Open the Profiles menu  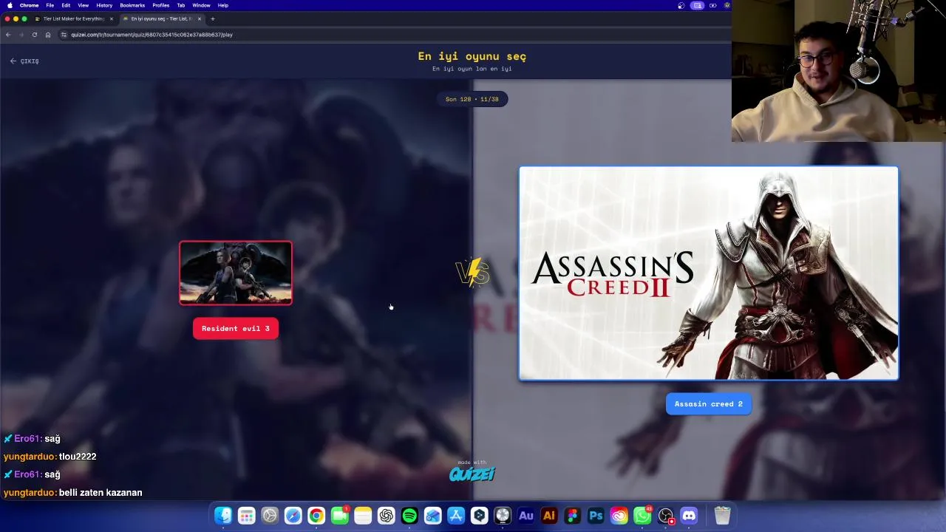pos(161,5)
